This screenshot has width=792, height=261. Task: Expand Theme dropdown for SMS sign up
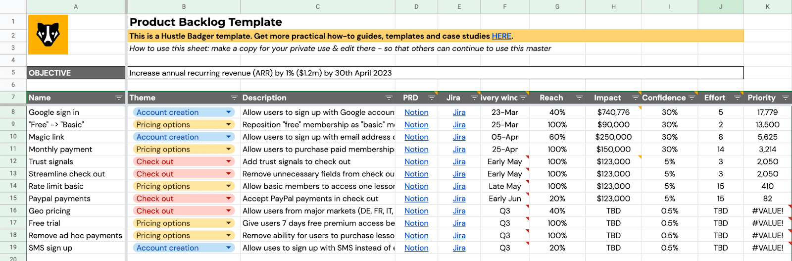(x=229, y=248)
